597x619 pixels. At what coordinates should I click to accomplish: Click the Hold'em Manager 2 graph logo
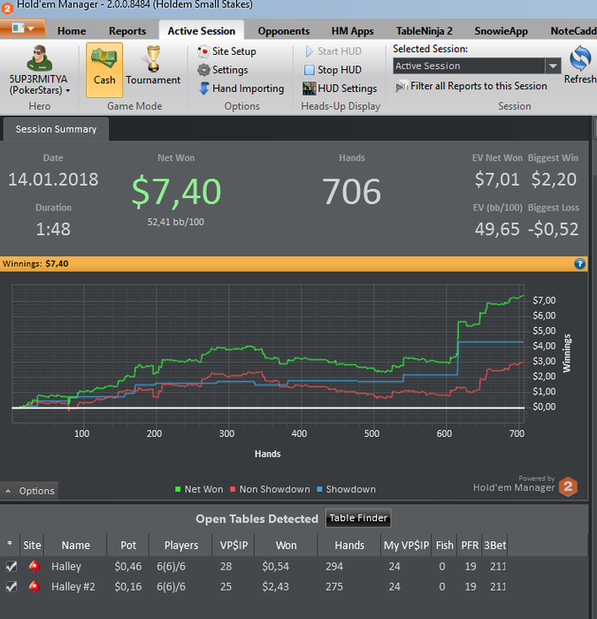[x=568, y=486]
